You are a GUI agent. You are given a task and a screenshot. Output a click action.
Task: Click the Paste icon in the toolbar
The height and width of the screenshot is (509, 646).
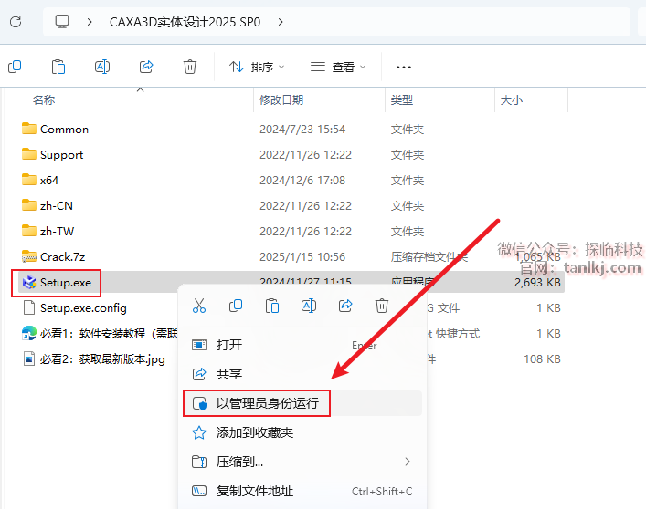coord(58,67)
